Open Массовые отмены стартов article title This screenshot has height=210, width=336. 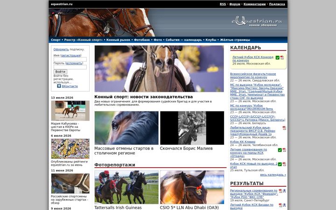click(124, 151)
